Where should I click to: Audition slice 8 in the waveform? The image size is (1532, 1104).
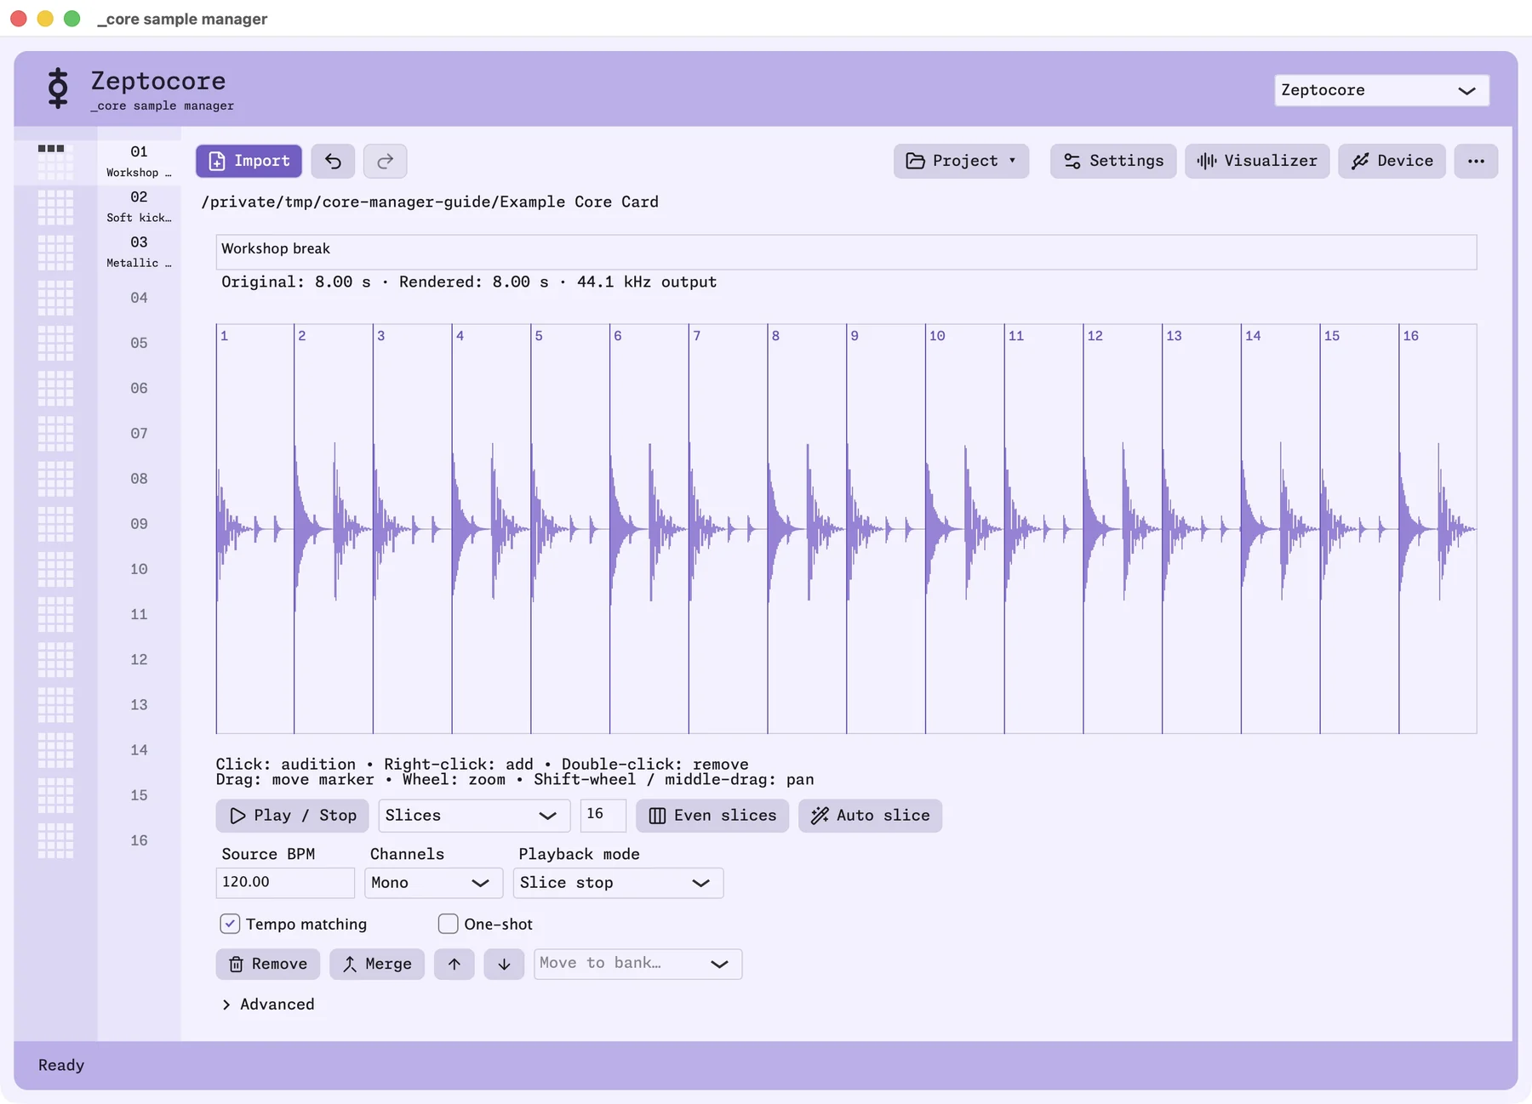tap(807, 529)
